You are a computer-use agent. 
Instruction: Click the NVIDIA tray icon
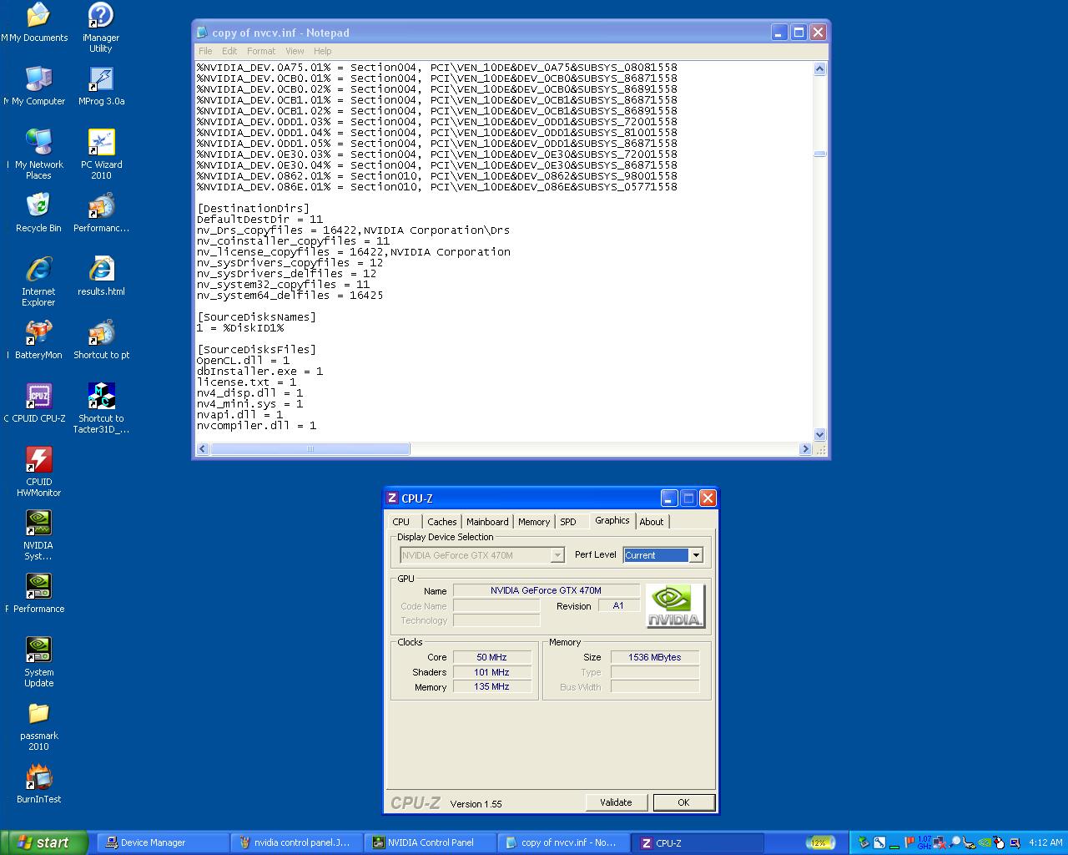click(x=985, y=842)
